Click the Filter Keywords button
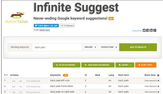This screenshot has width=163, height=94. point(66,65)
